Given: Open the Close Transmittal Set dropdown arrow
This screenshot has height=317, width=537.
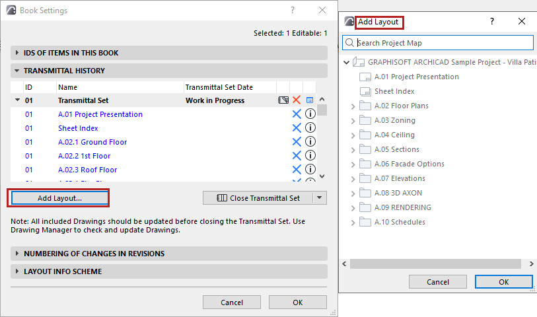Looking at the screenshot, I should (x=320, y=197).
